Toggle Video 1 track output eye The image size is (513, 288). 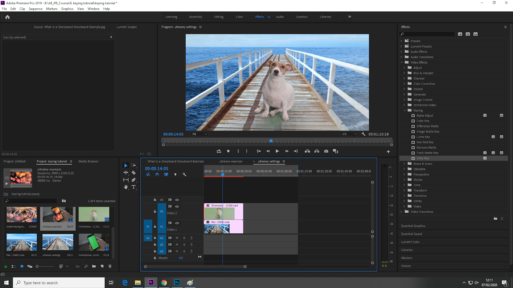click(177, 223)
